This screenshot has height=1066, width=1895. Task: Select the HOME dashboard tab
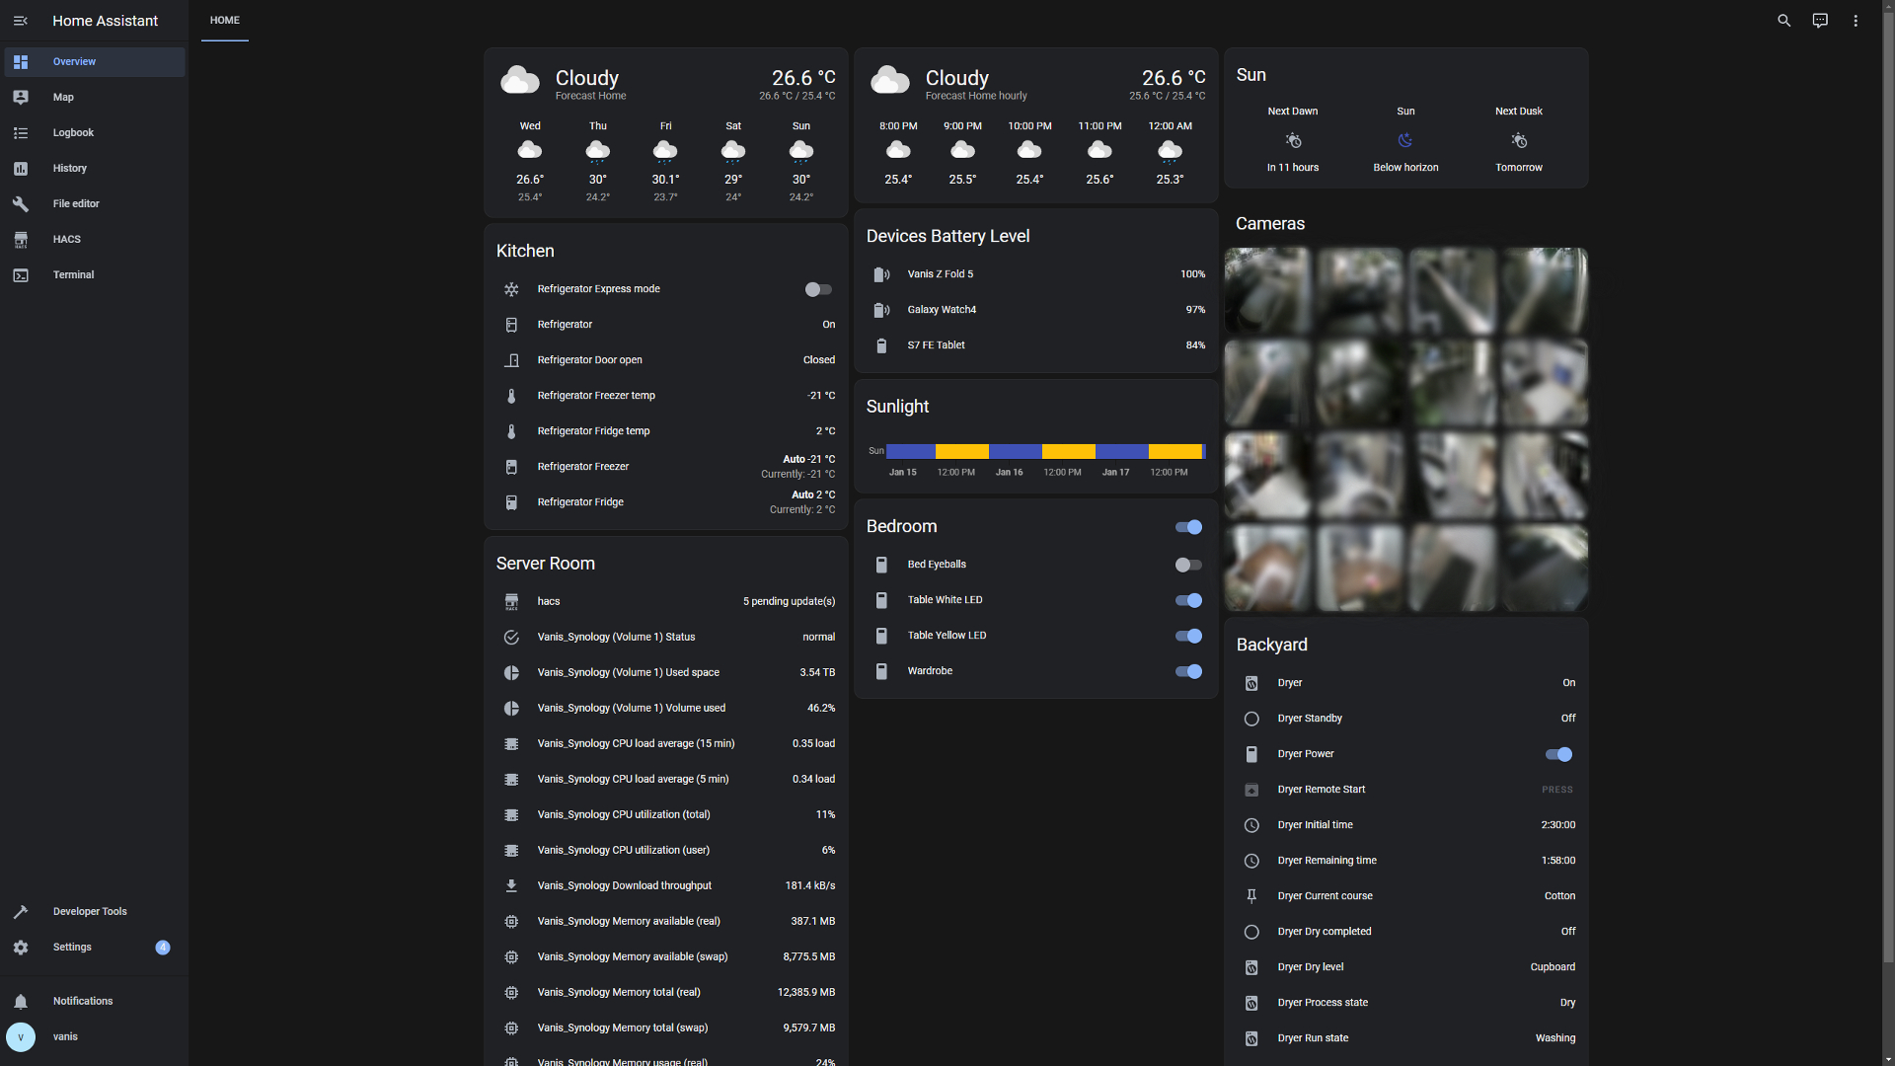(x=225, y=21)
